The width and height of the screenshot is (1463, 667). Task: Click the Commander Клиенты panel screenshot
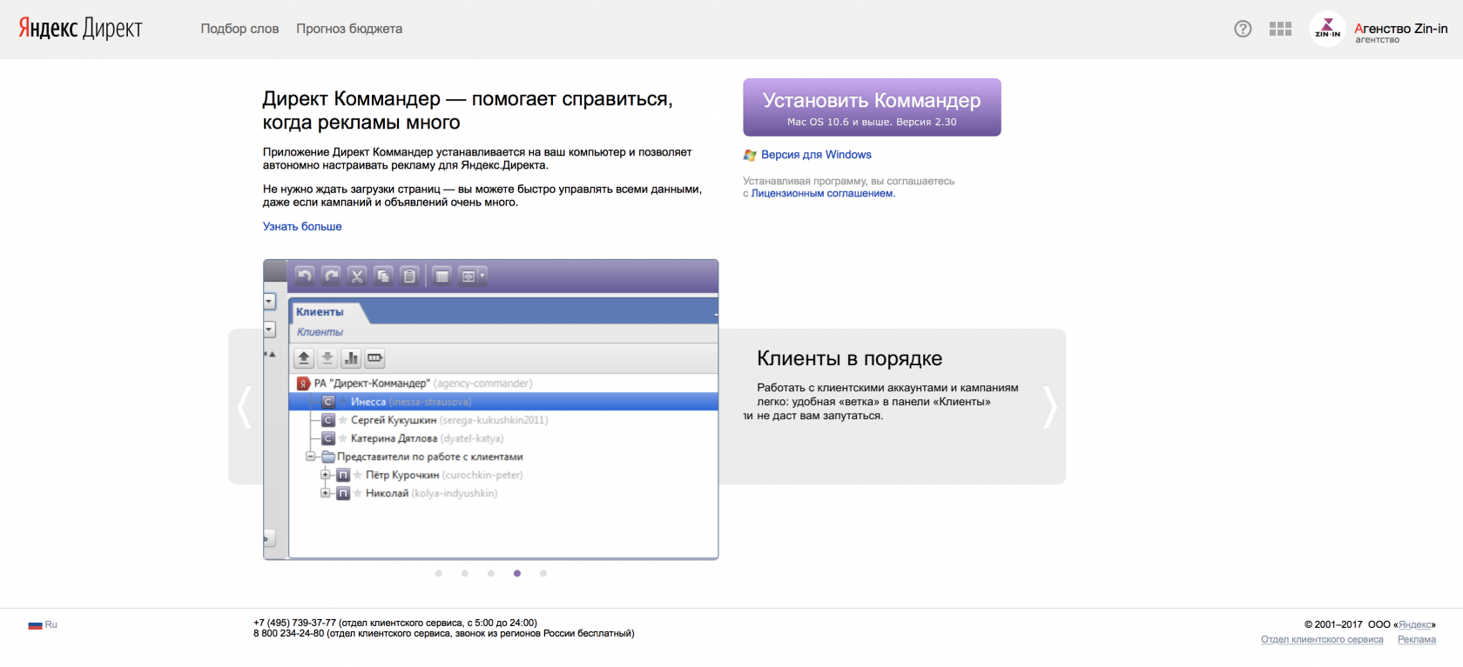(x=490, y=409)
